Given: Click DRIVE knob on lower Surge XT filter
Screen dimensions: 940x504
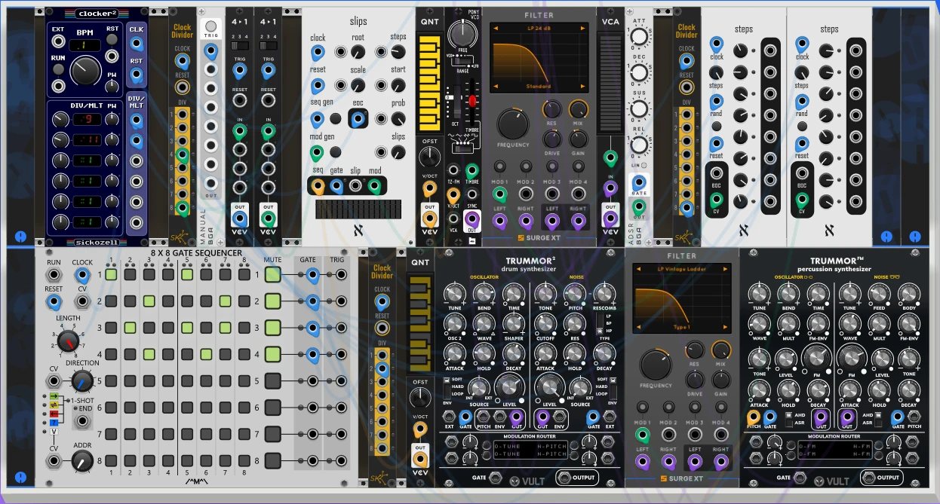Looking at the screenshot, I should tap(695, 378).
